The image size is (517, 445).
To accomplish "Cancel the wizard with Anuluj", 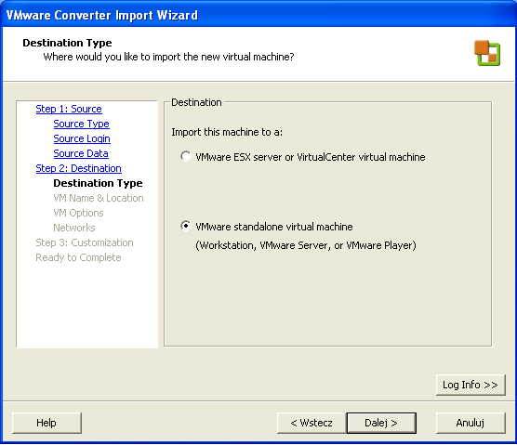I will [x=471, y=423].
